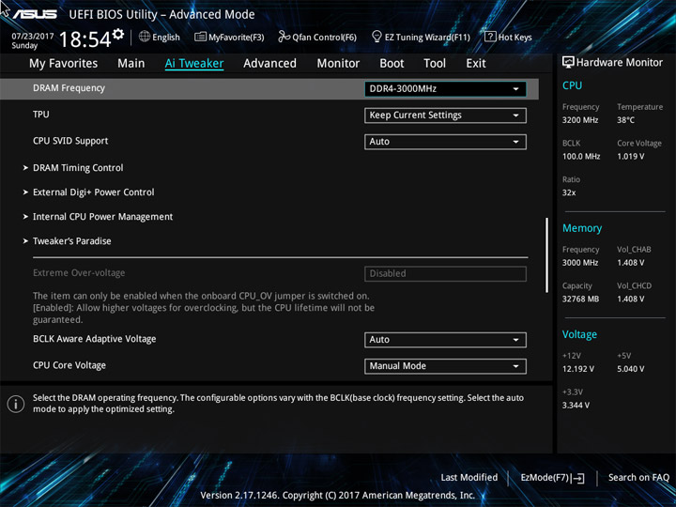676x507 pixels.
Task: Switch to My Favorites tab
Action: point(64,64)
